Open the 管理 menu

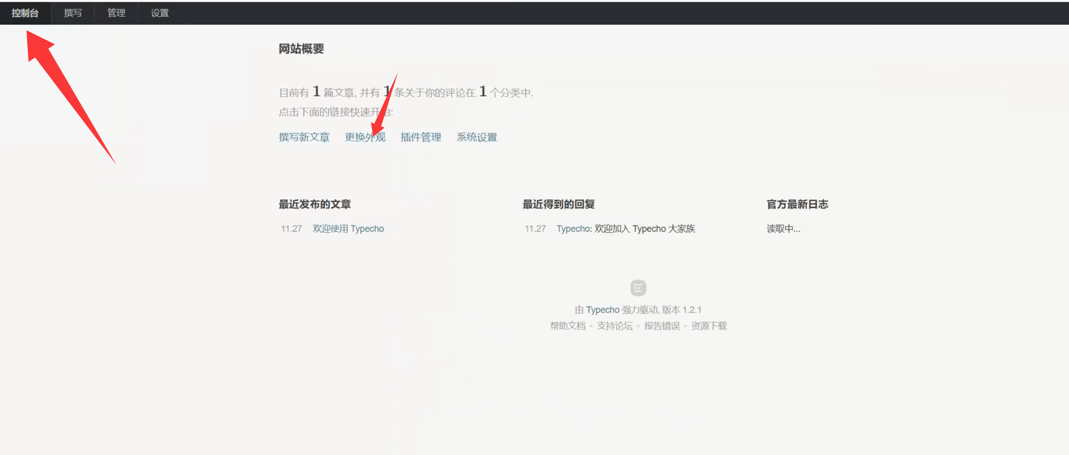tap(116, 13)
